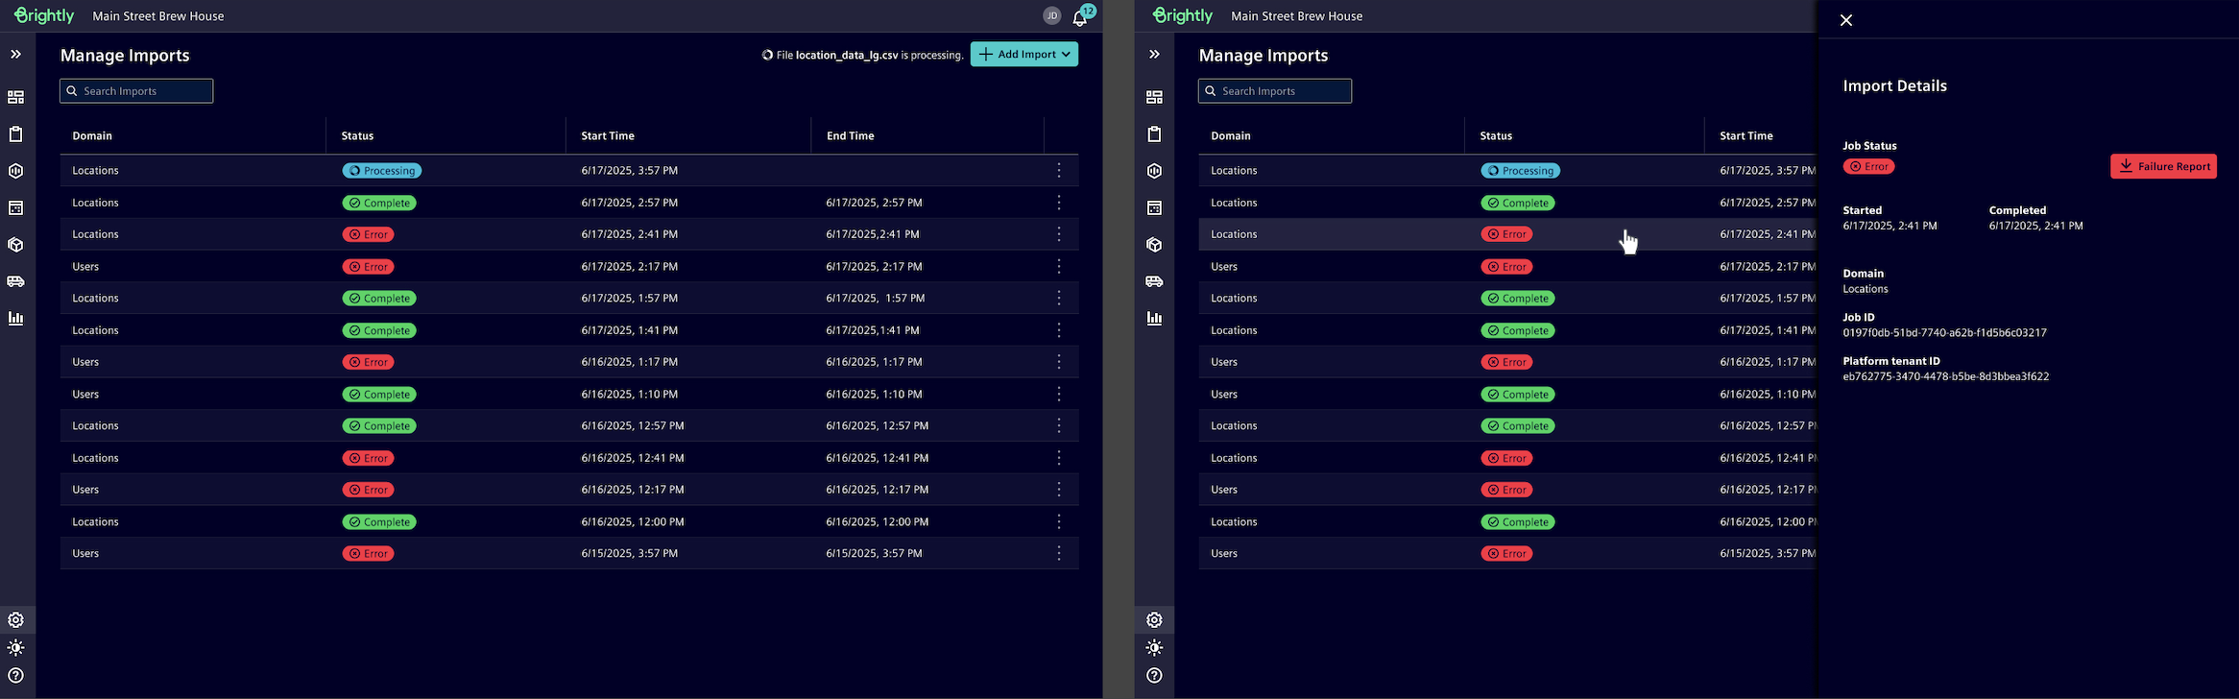Select Users row at 6/16 12:17 PM in left screen
Screen dimensions: 2239x699
[x=569, y=490]
